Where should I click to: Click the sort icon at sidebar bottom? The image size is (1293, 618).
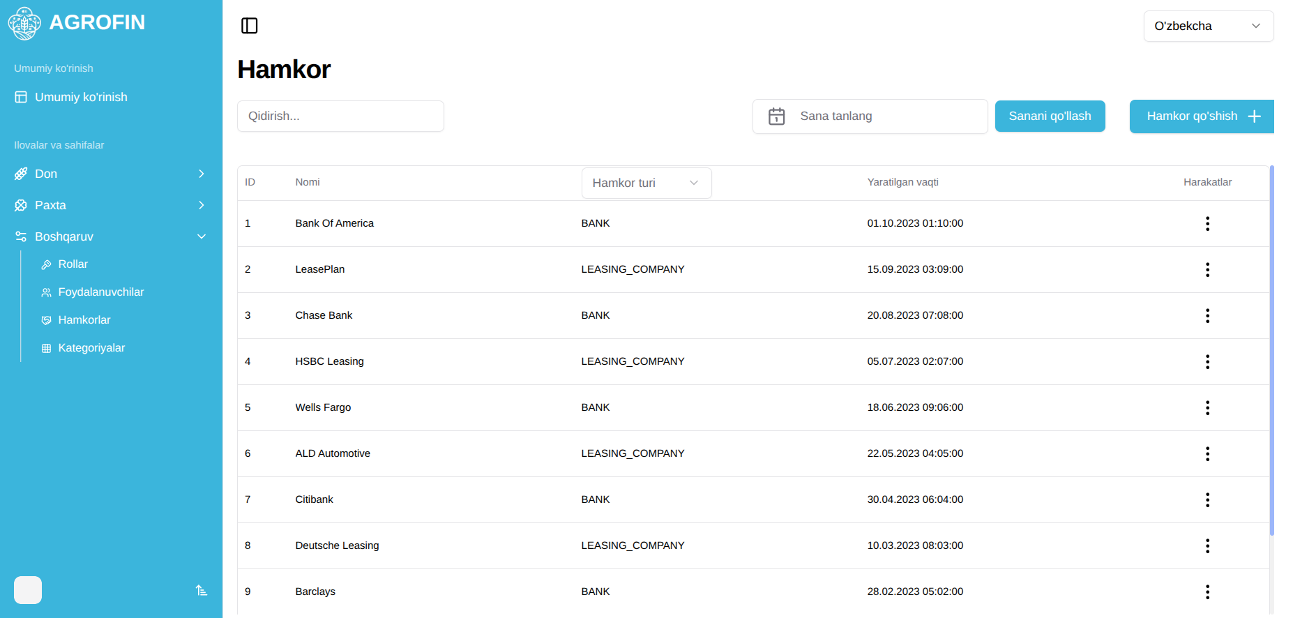click(x=202, y=591)
